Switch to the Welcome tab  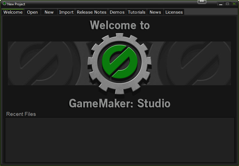13,12
